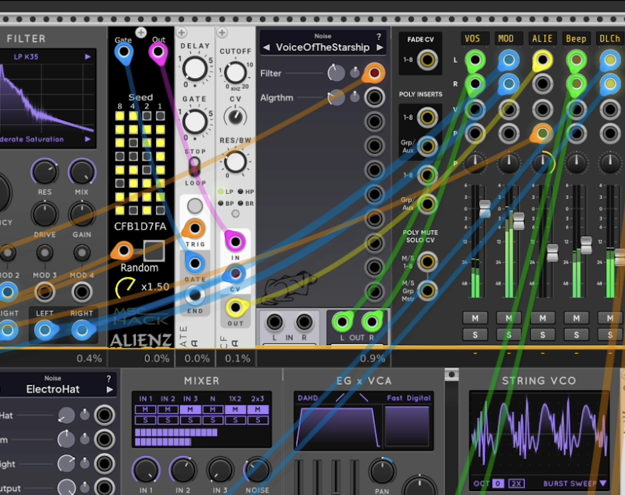Mute IN 1 in the purple MIXER display
The width and height of the screenshot is (625, 495).
[145, 409]
